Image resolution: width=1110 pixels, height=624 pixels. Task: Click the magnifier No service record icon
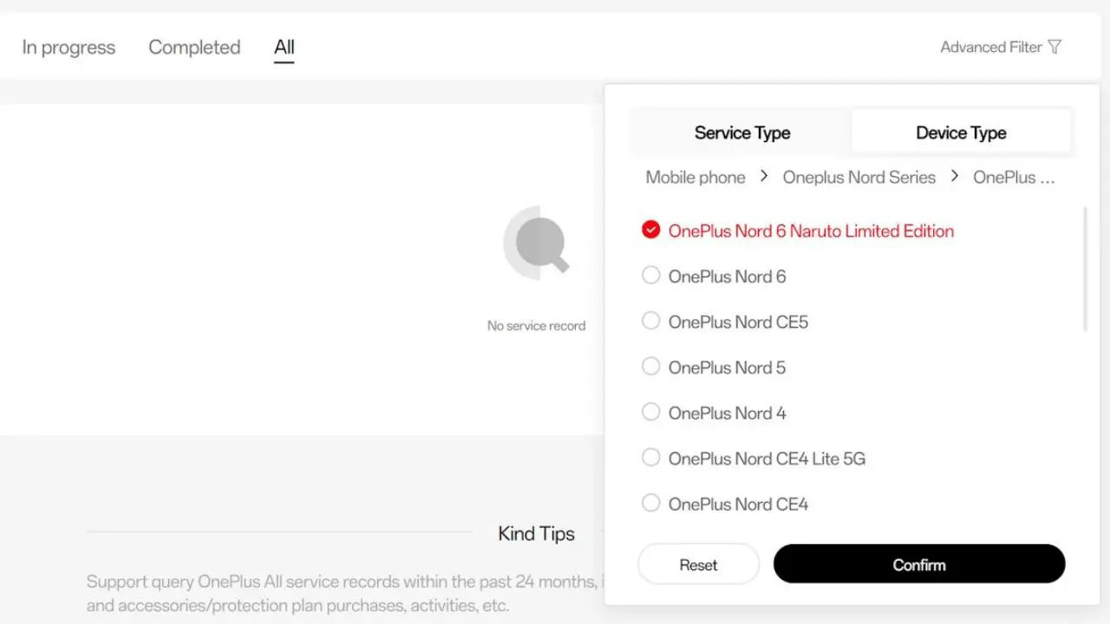(x=537, y=243)
